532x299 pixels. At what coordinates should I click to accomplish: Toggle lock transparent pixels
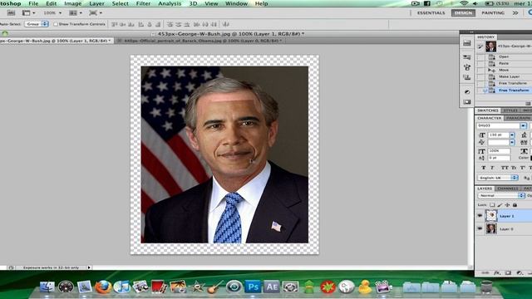492,205
